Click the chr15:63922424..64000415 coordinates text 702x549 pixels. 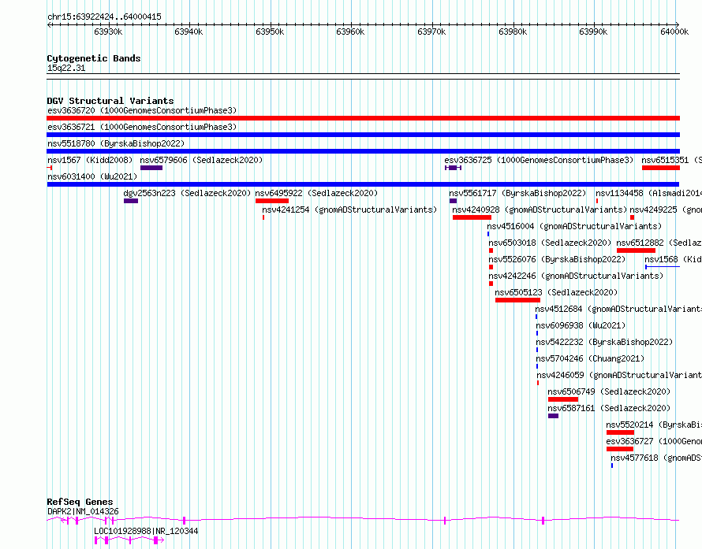click(x=104, y=17)
